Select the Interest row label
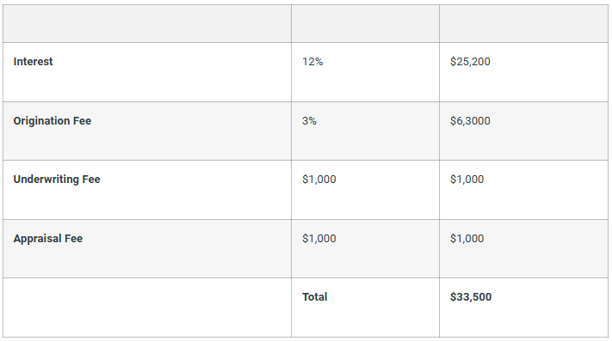This screenshot has height=341, width=612. [x=33, y=62]
